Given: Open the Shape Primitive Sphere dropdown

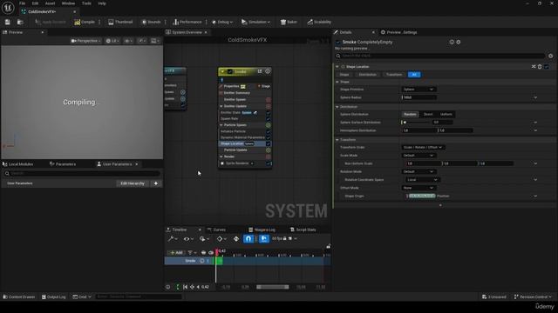Looking at the screenshot, I should point(418,90).
